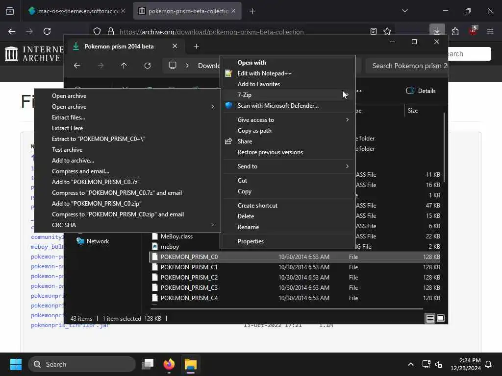
Task: Add a new File Explorer tab
Action: click(197, 47)
